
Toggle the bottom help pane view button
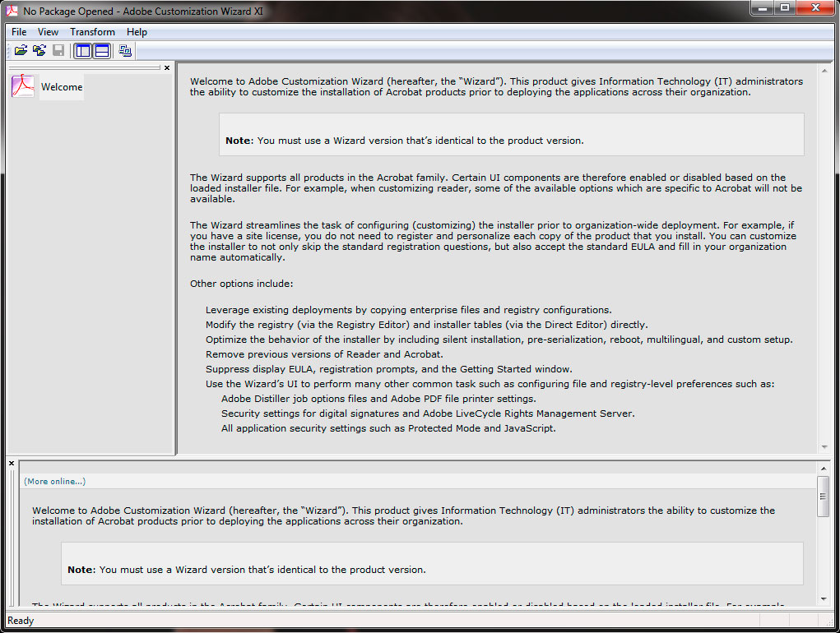102,51
